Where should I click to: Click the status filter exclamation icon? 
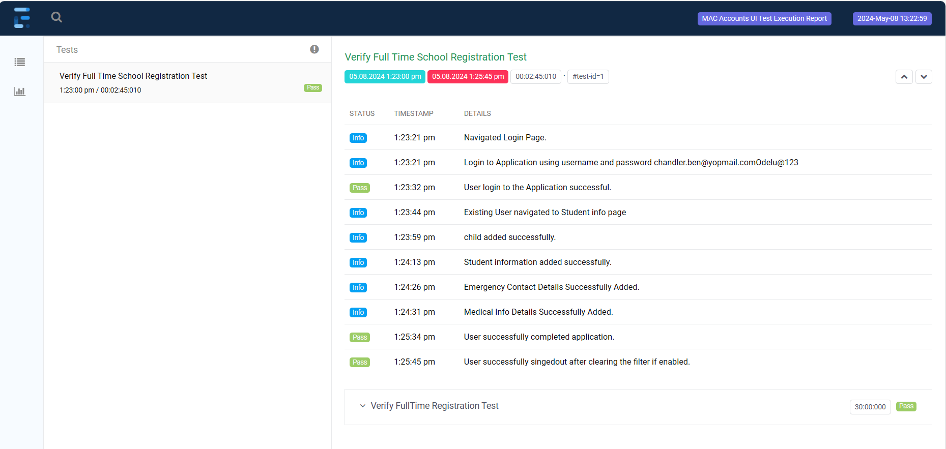pyautogui.click(x=314, y=49)
